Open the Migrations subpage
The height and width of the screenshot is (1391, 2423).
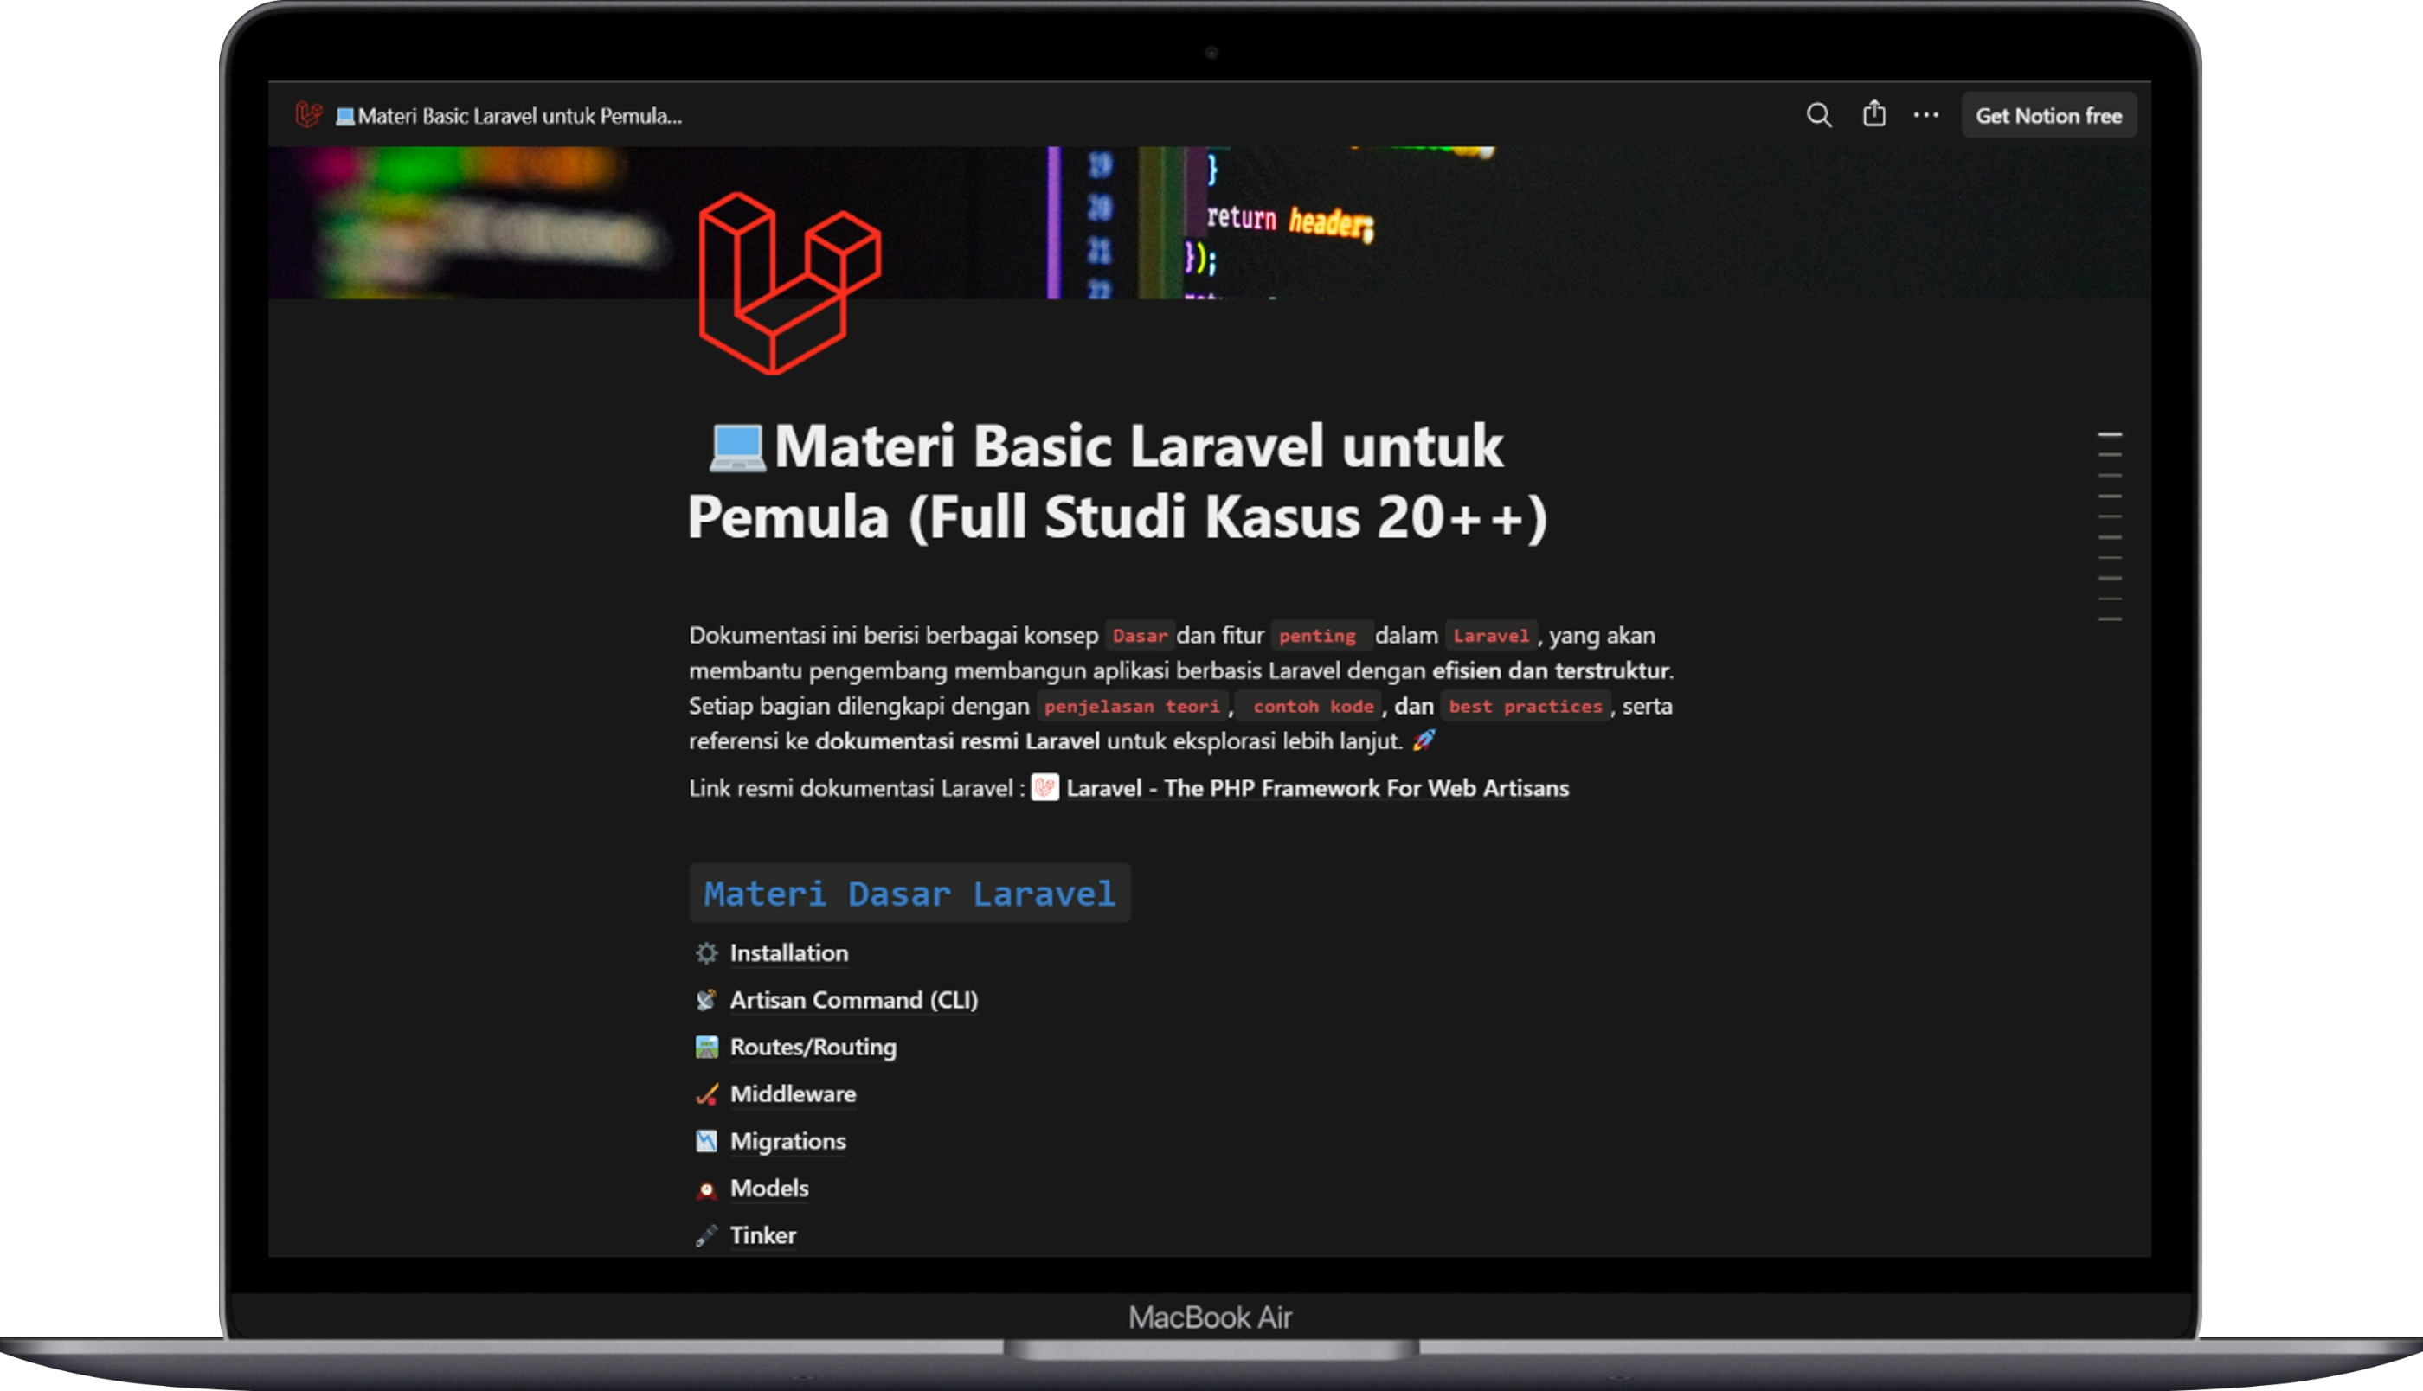click(787, 1141)
